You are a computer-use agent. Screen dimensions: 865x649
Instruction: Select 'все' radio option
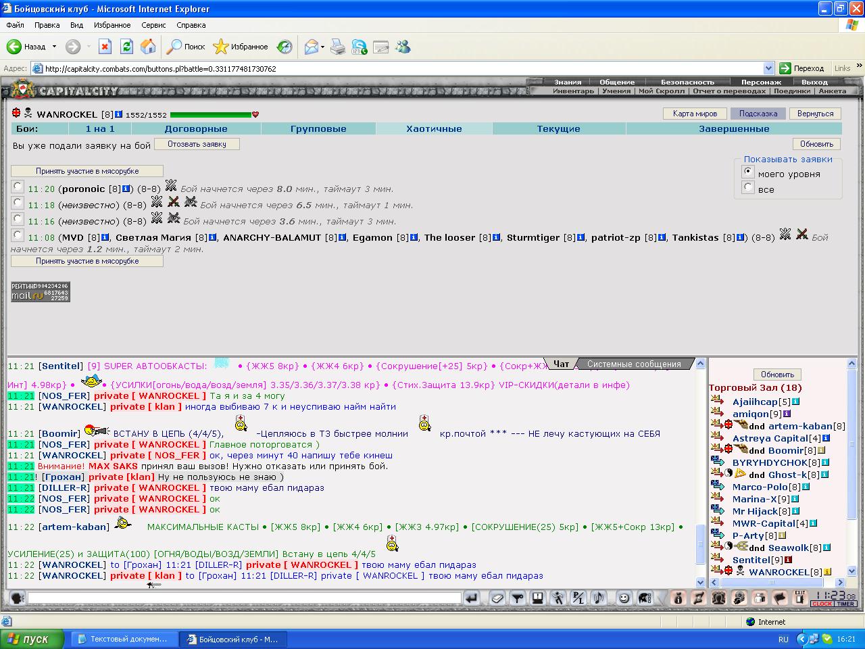point(747,187)
